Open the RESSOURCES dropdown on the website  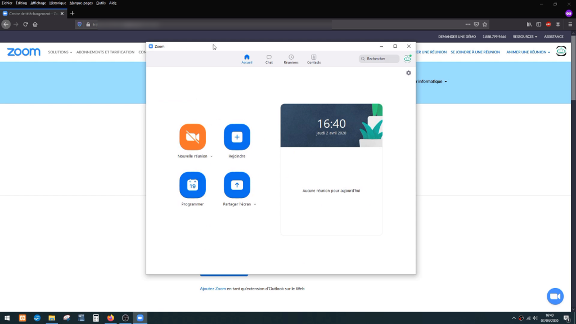525,37
